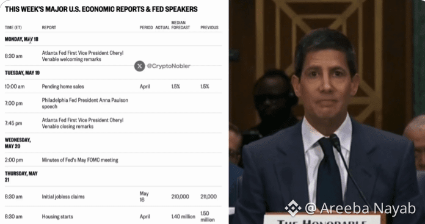Click the May 16 period for jobless claims
Image resolution: width=425 pixels, height=224 pixels.
click(144, 197)
